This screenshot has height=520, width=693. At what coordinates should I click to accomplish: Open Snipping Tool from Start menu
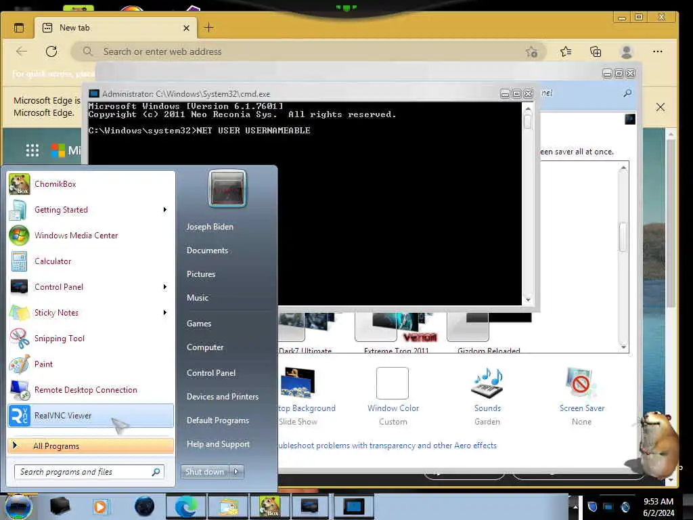point(91,339)
